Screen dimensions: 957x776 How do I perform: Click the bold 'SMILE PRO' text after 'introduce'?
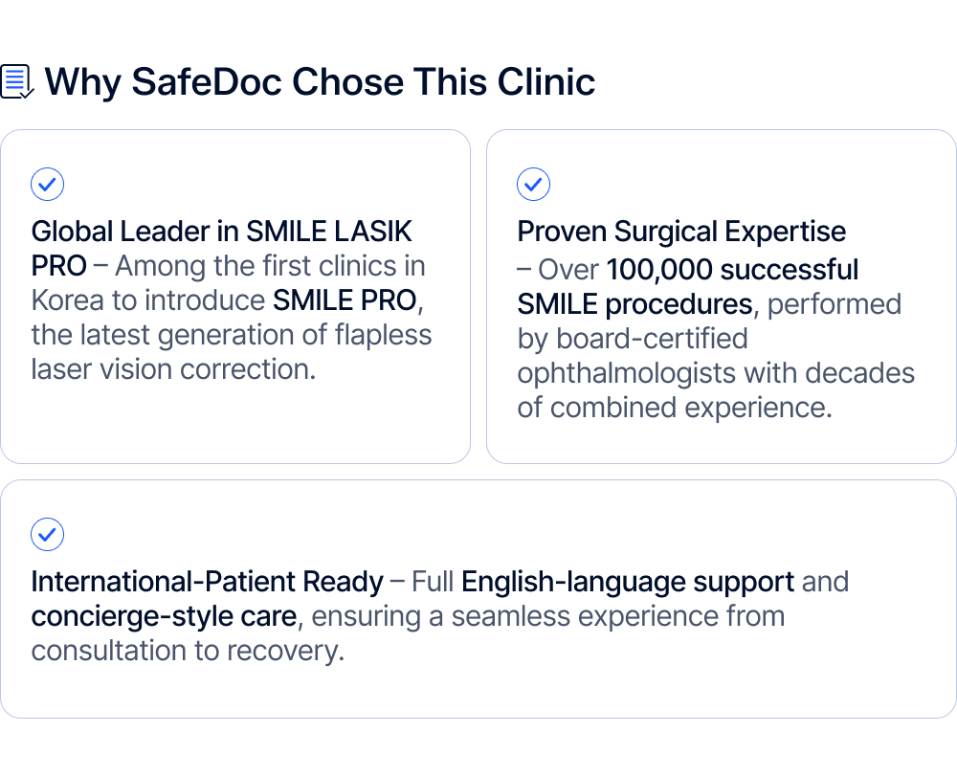pyautogui.click(x=345, y=300)
